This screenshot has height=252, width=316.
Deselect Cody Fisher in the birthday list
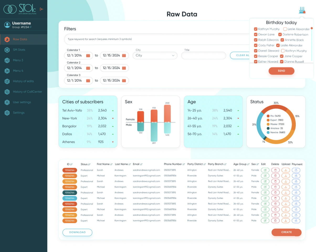(x=256, y=45)
